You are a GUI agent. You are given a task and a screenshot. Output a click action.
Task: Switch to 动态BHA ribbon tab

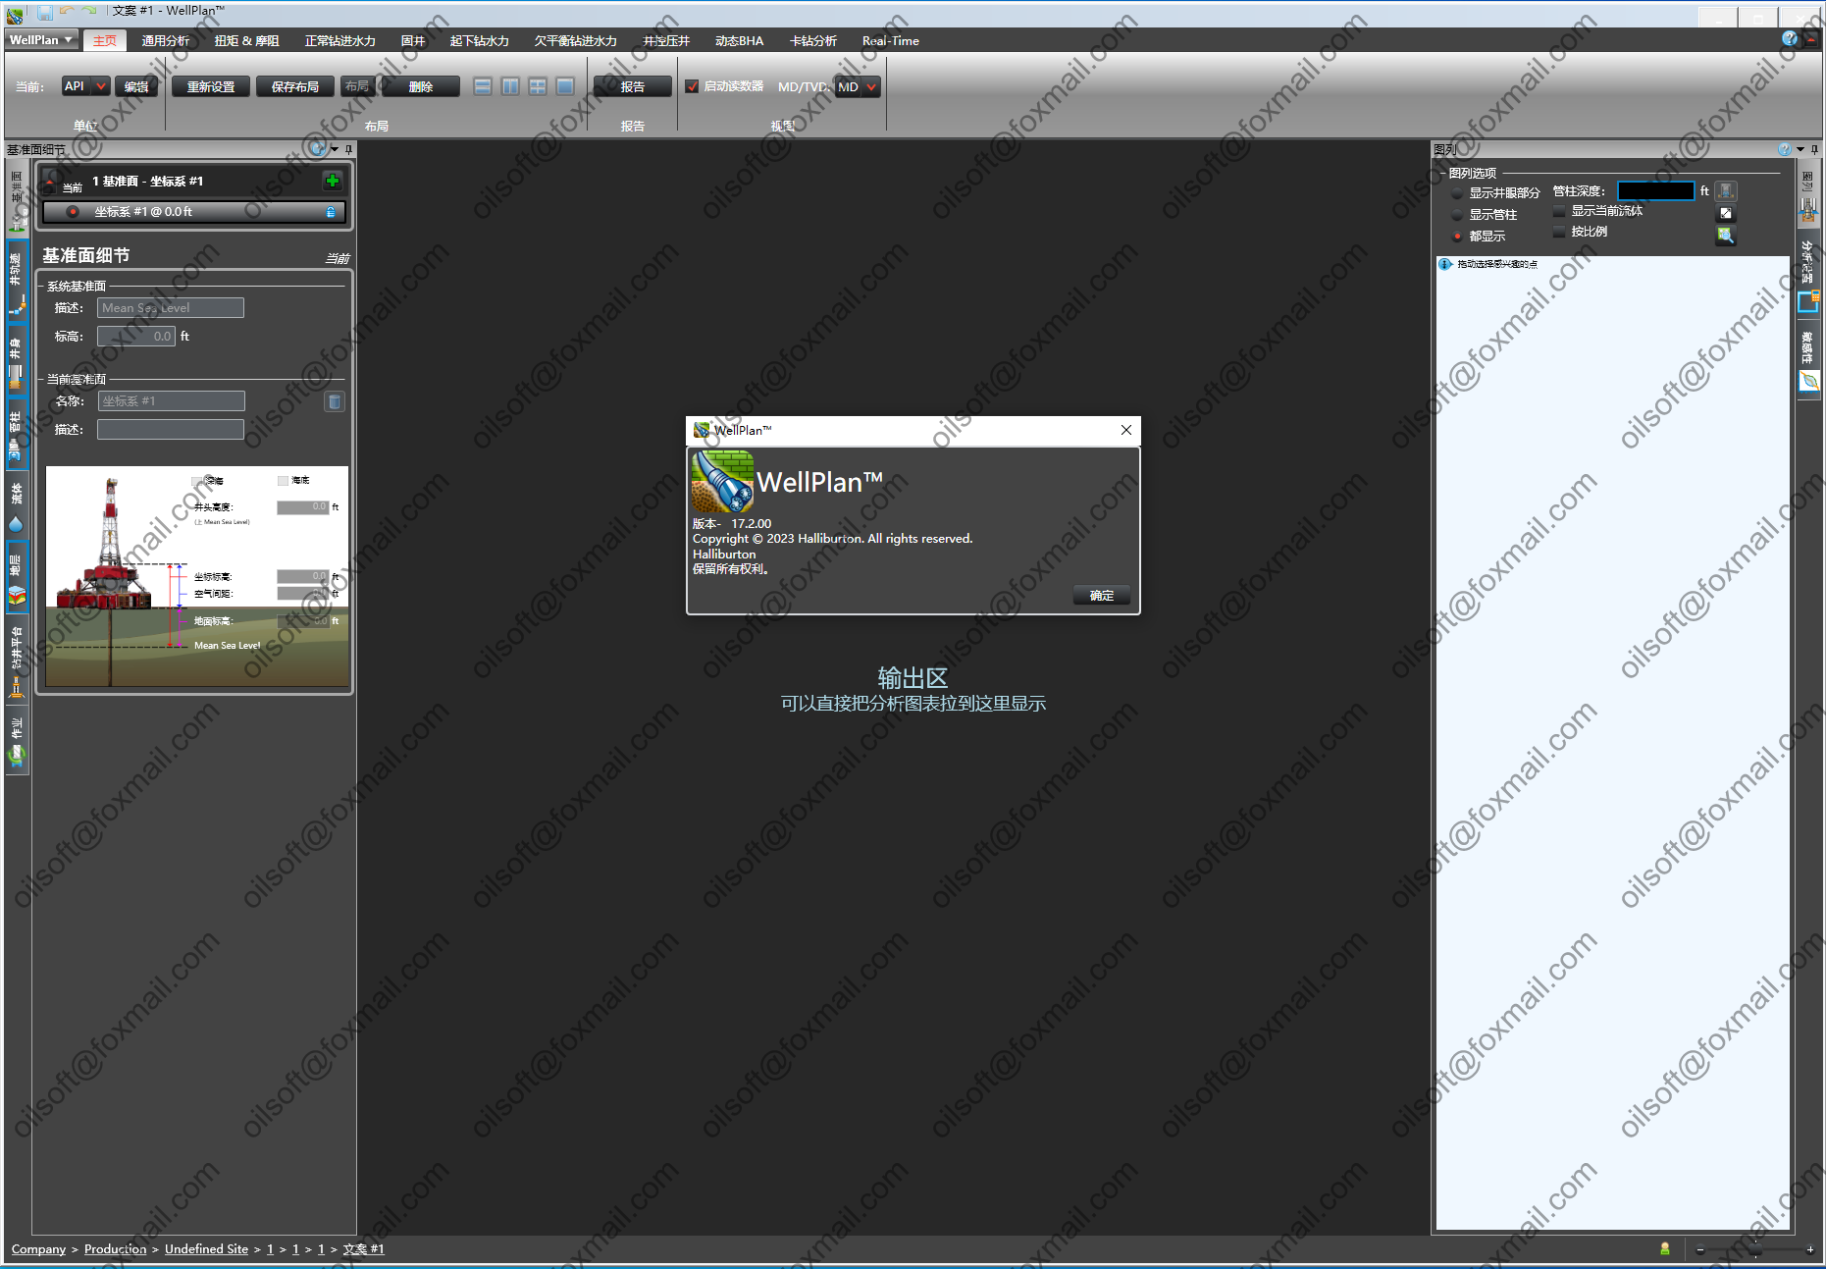[739, 40]
